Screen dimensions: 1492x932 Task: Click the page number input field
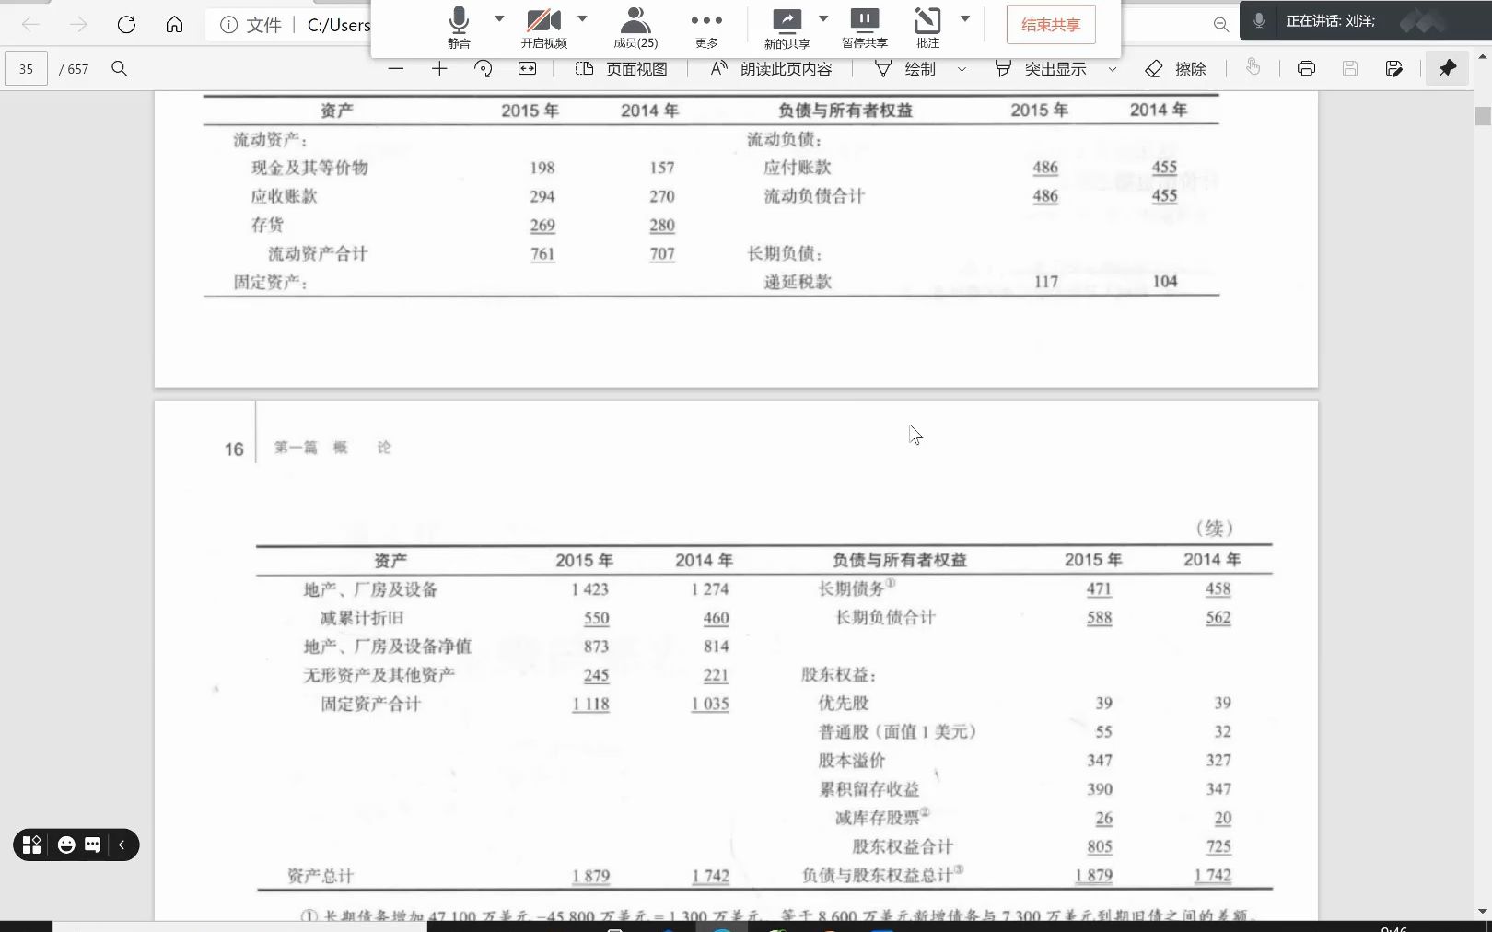[x=26, y=69]
